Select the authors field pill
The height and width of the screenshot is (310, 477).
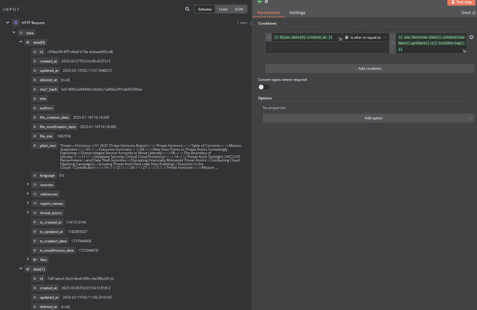pos(43,108)
